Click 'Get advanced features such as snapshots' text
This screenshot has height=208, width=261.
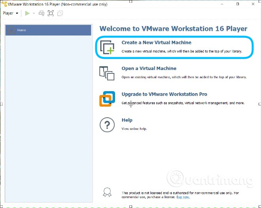[183, 103]
